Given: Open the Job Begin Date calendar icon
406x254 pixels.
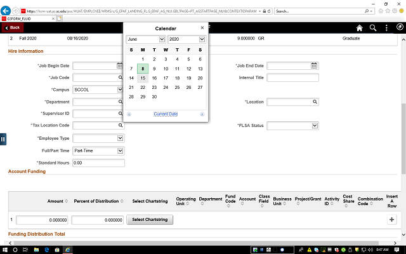Looking at the screenshot, I should click(119, 66).
